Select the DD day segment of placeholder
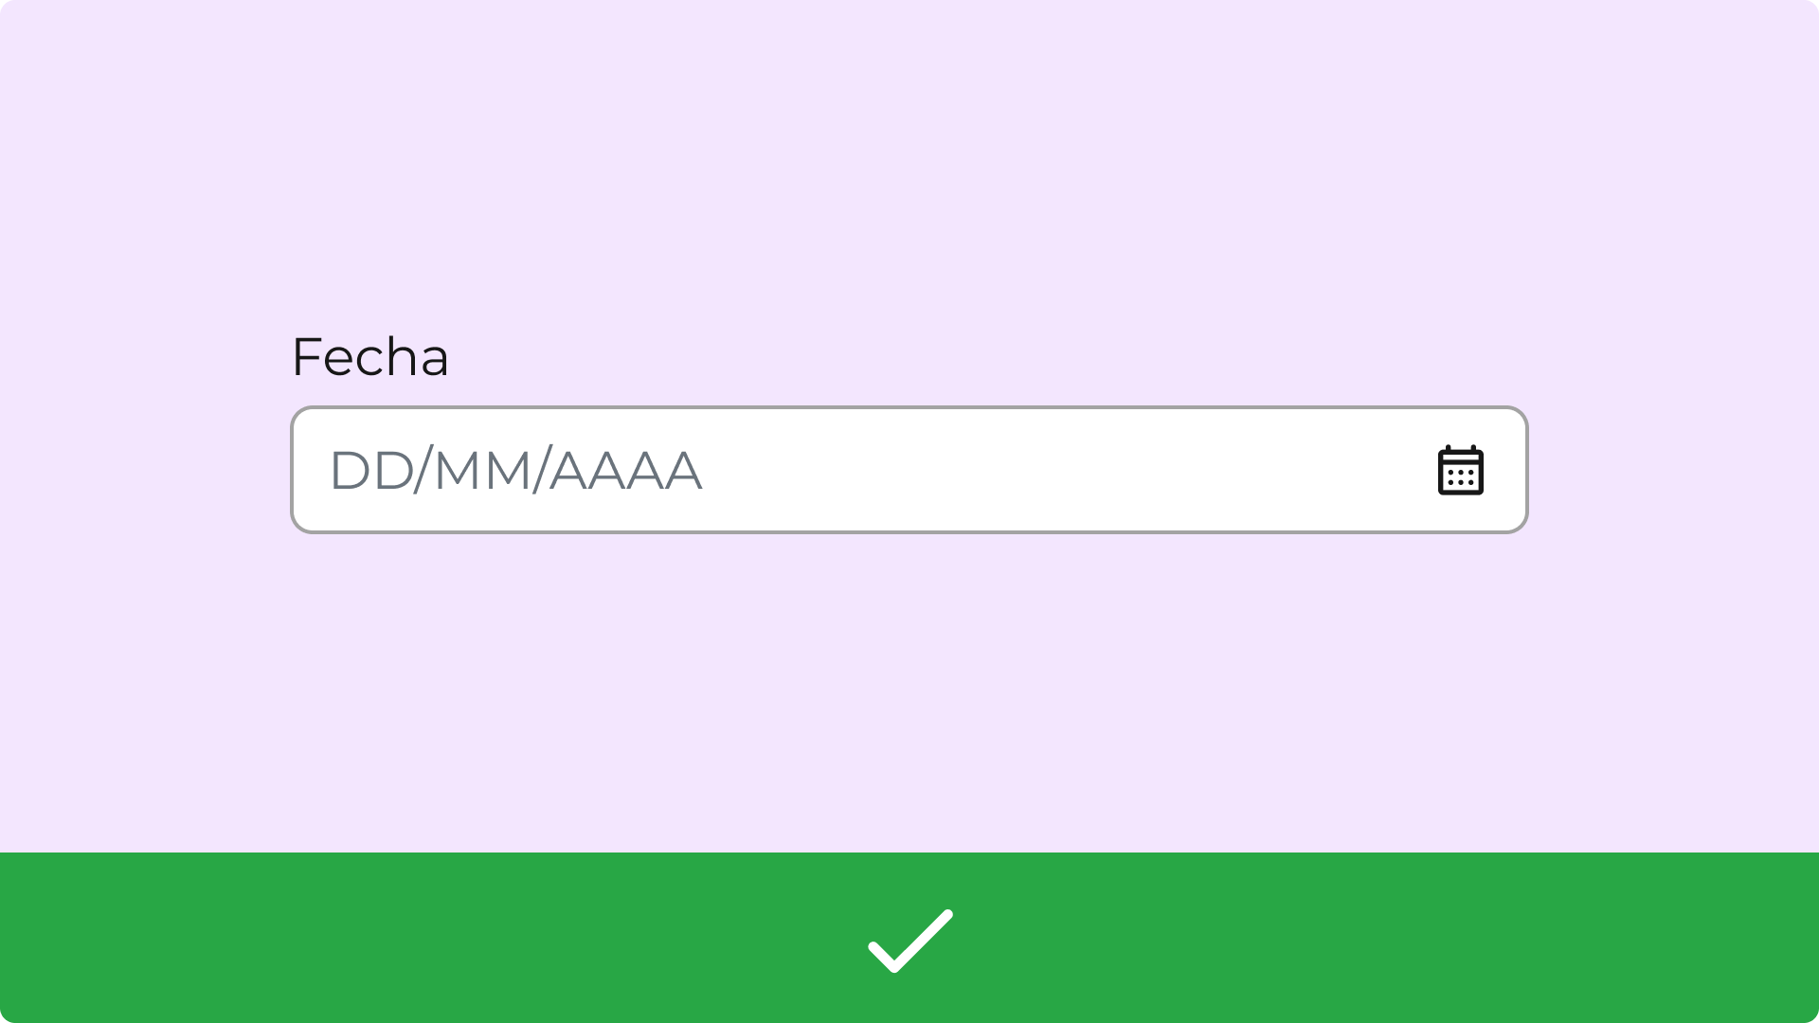Screen dimensions: 1819x1023 click(x=370, y=471)
